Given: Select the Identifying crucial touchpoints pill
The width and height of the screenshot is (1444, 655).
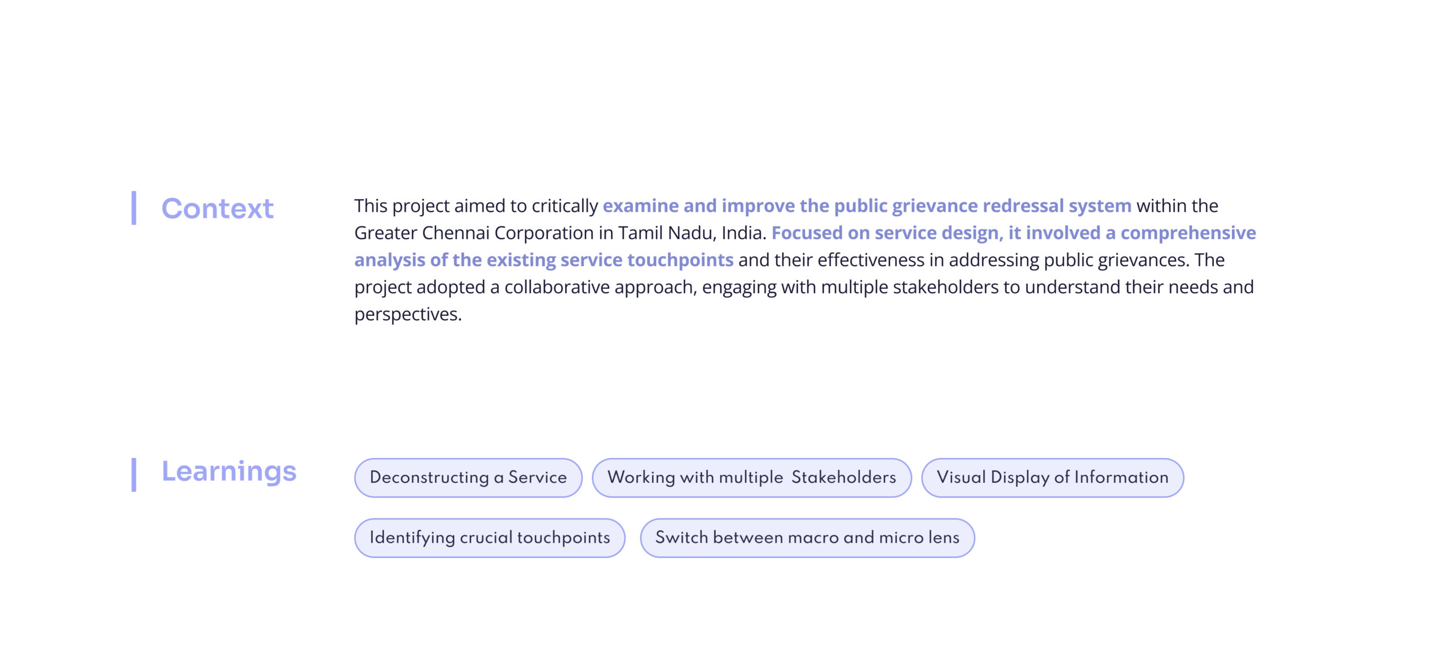Looking at the screenshot, I should 490,538.
